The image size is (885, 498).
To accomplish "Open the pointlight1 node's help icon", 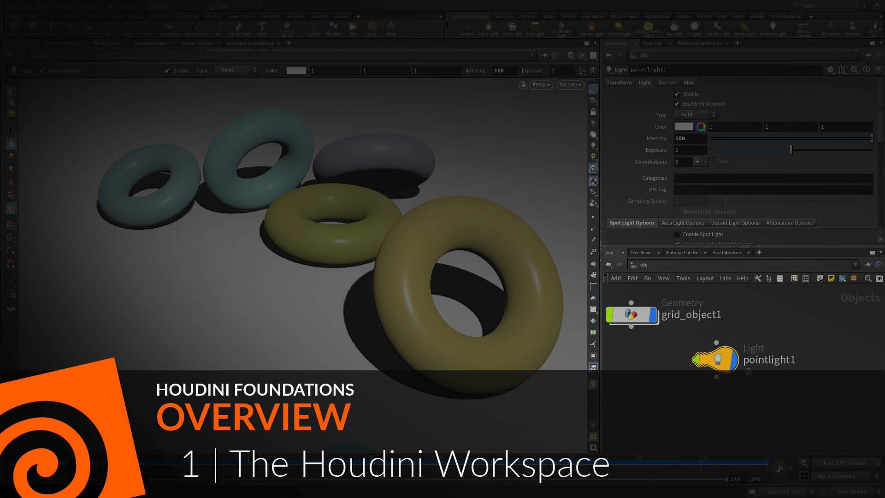I will tap(879, 70).
